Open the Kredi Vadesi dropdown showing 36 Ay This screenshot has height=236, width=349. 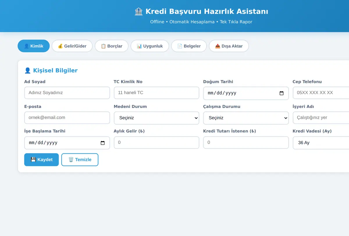(x=321, y=143)
